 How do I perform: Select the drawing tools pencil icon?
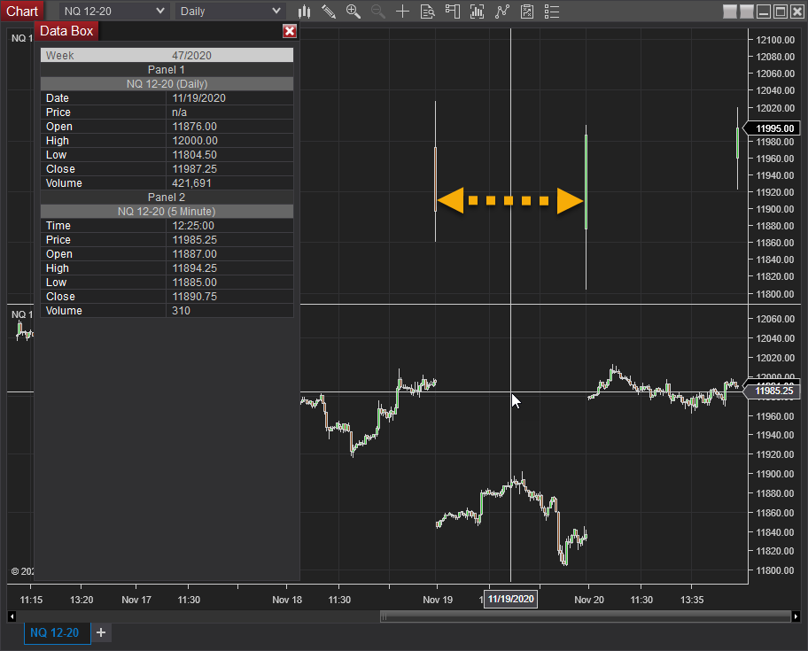(329, 12)
